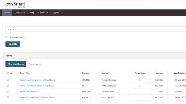This screenshot has height=104, width=186.
Task: Go to the FAQ page
Action: 32,13
